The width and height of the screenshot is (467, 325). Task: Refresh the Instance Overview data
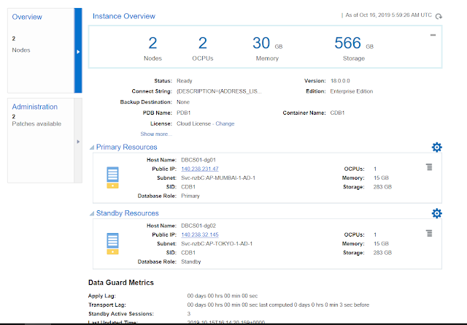(x=439, y=16)
